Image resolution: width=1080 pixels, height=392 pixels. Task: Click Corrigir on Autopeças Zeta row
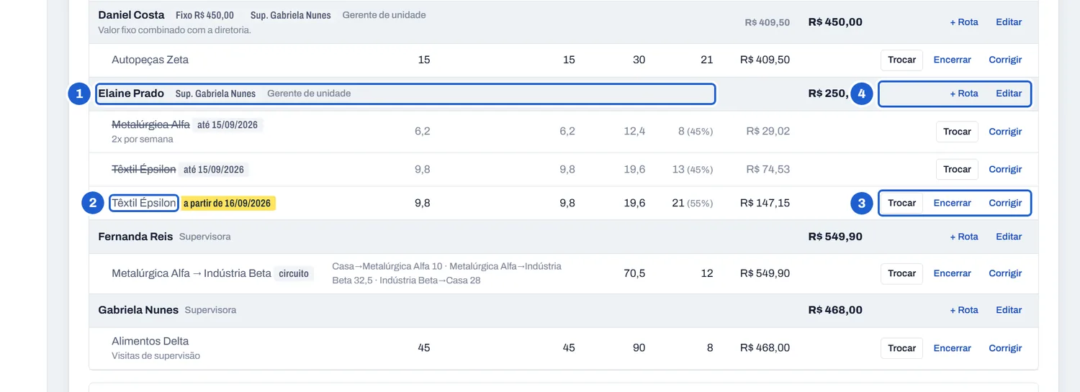pyautogui.click(x=1005, y=60)
